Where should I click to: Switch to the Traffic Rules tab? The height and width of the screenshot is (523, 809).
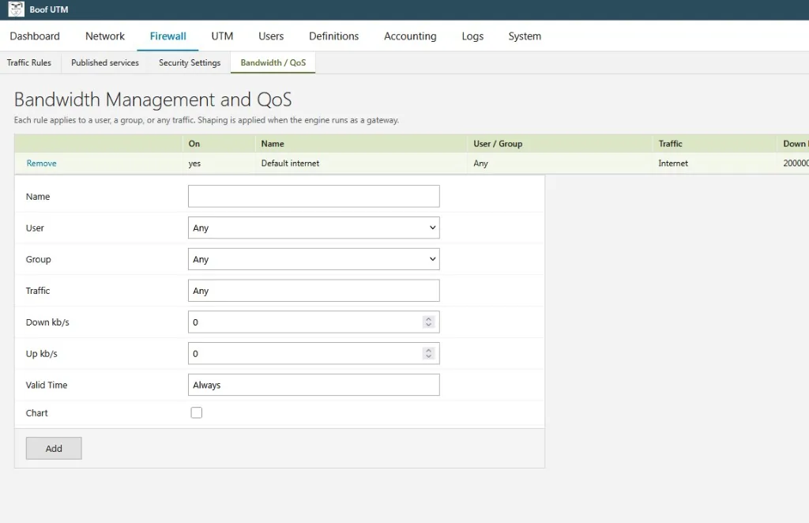[29, 62]
